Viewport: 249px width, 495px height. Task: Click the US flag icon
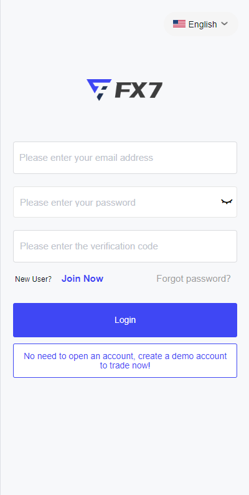click(x=179, y=24)
